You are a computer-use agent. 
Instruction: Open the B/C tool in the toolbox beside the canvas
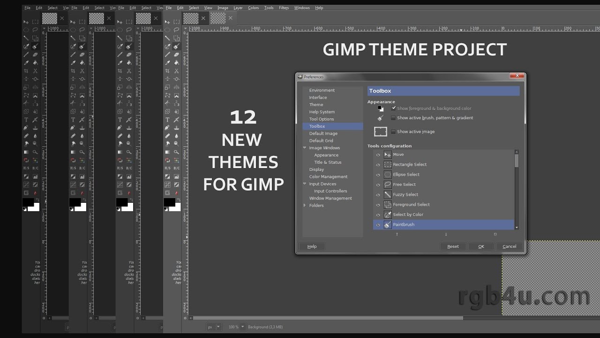coord(176,168)
